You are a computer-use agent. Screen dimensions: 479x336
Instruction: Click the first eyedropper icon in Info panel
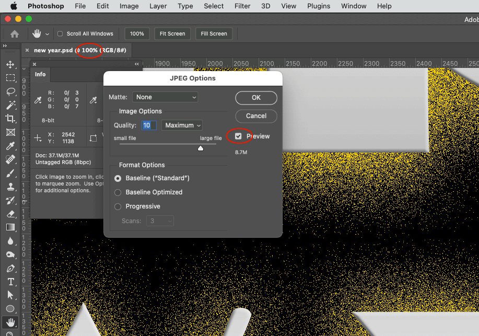[x=38, y=100]
